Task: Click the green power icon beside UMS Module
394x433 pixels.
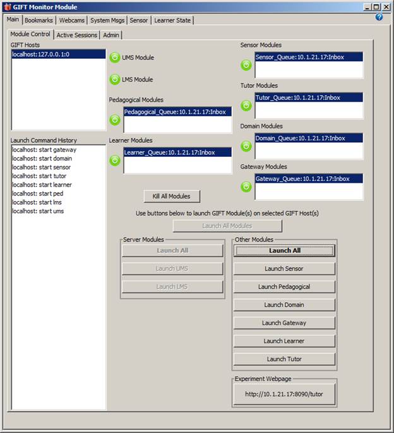Action: tap(115, 58)
